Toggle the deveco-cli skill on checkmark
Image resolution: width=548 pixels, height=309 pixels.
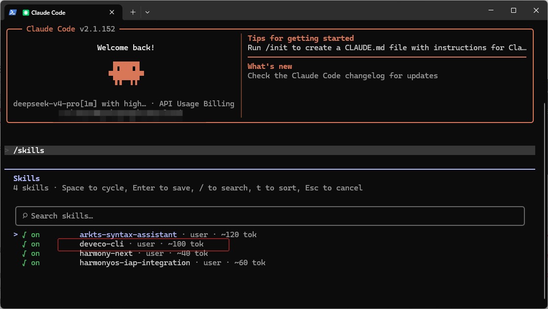point(24,244)
